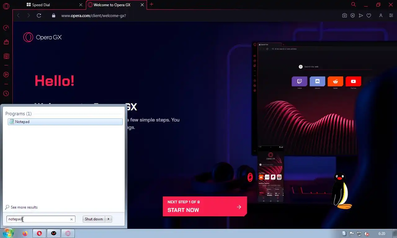Take a snapshot with camera icon

345,15
